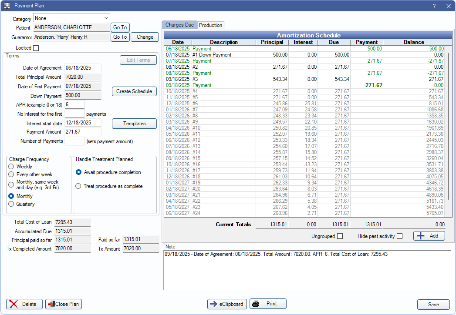Select Treat procedure as complete

(x=78, y=186)
